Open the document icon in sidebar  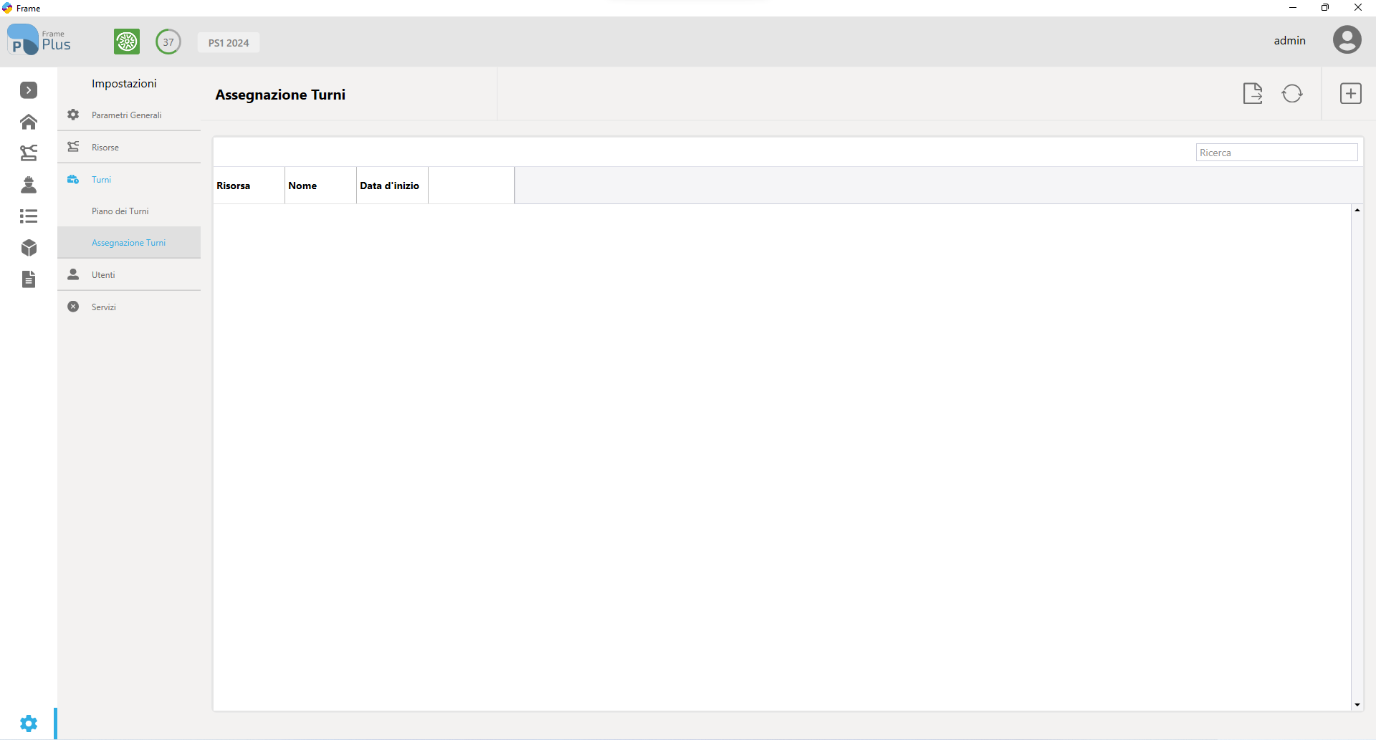click(x=29, y=279)
